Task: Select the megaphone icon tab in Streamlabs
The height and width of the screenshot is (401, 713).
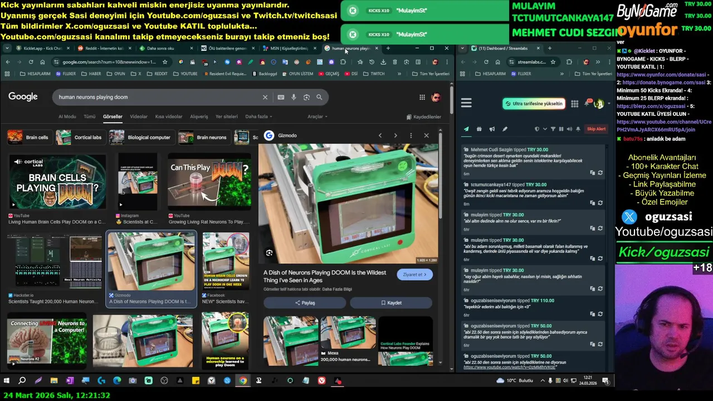Action: (x=492, y=129)
